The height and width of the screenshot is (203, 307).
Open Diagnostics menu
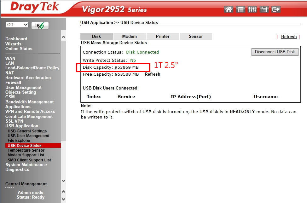(17, 170)
